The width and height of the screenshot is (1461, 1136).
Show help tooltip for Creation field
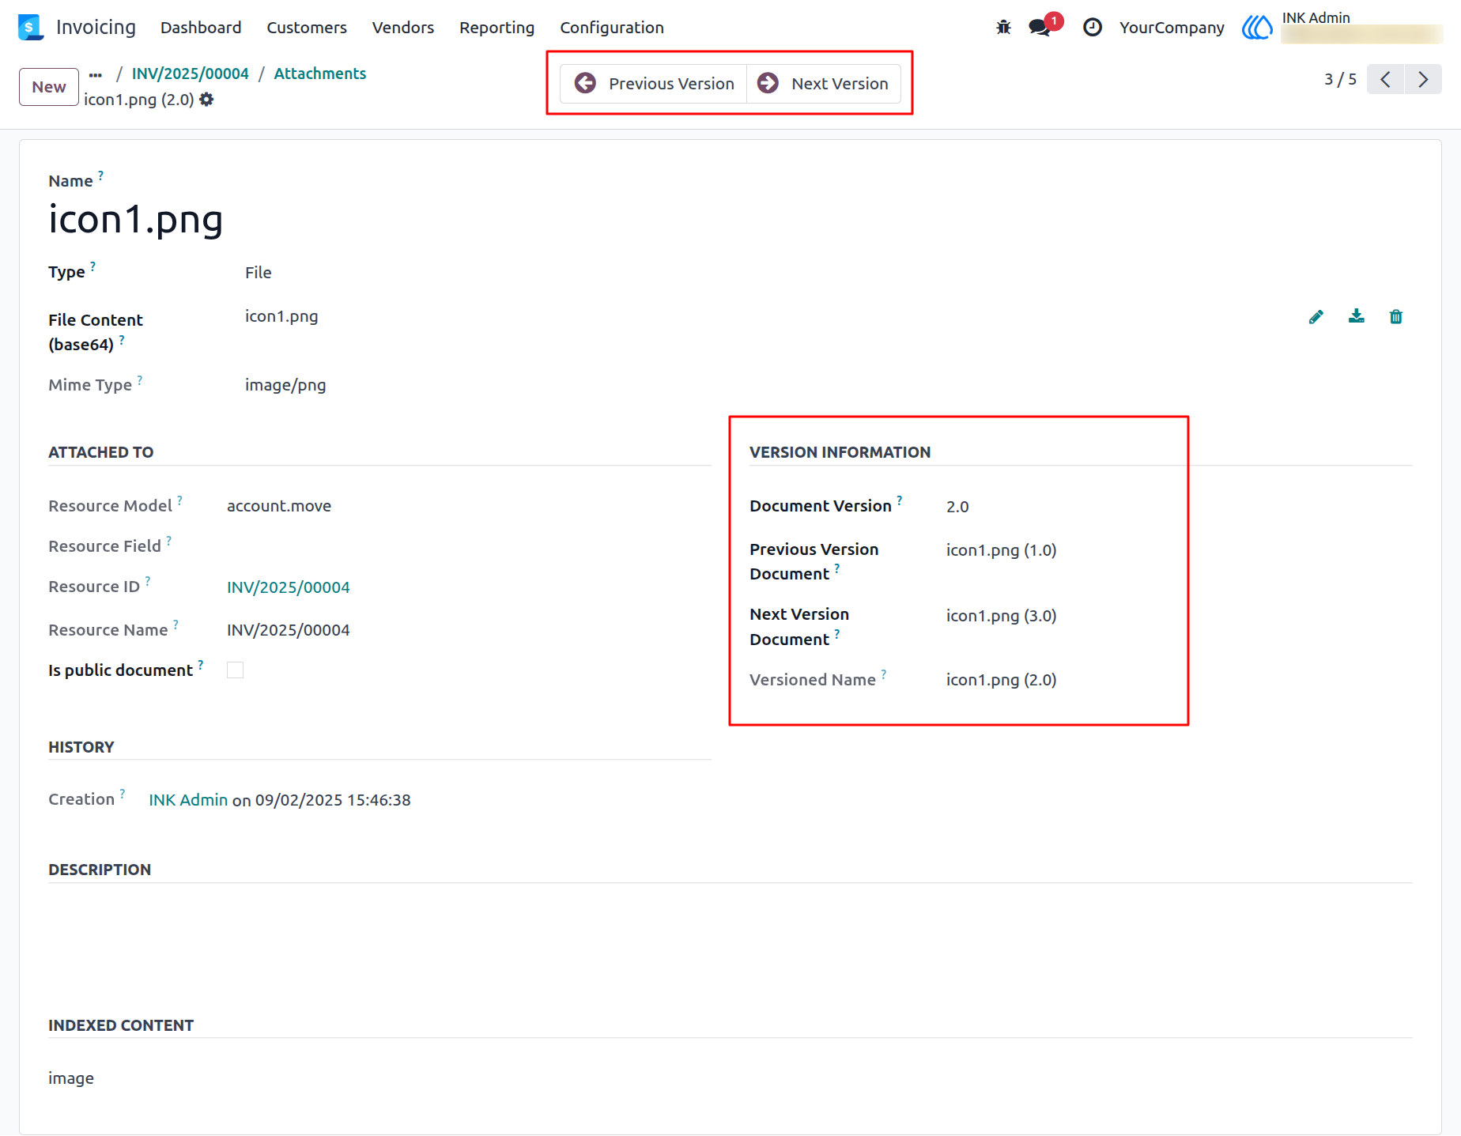[123, 794]
